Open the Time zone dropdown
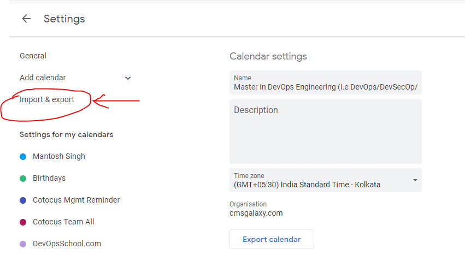The image size is (465, 255). pos(325,180)
